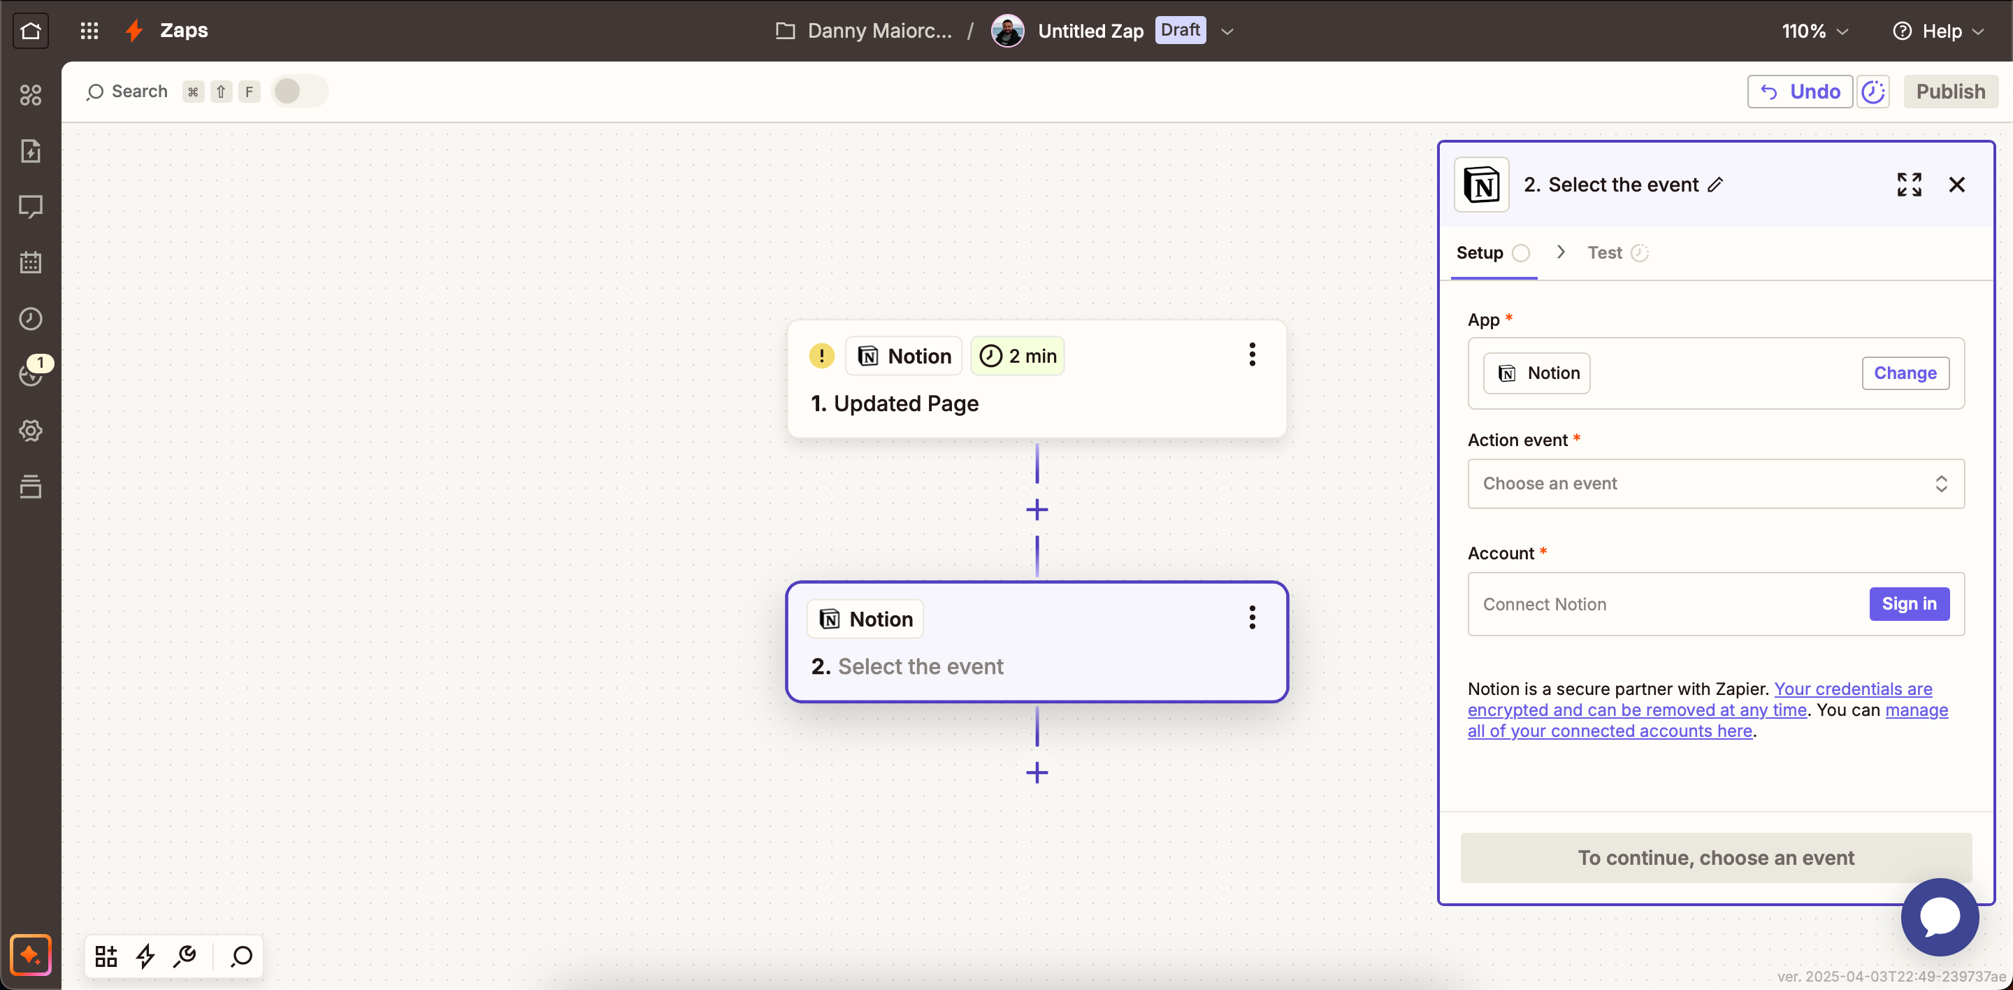Click the user avatar beside Untitled Zap

(x=1007, y=31)
